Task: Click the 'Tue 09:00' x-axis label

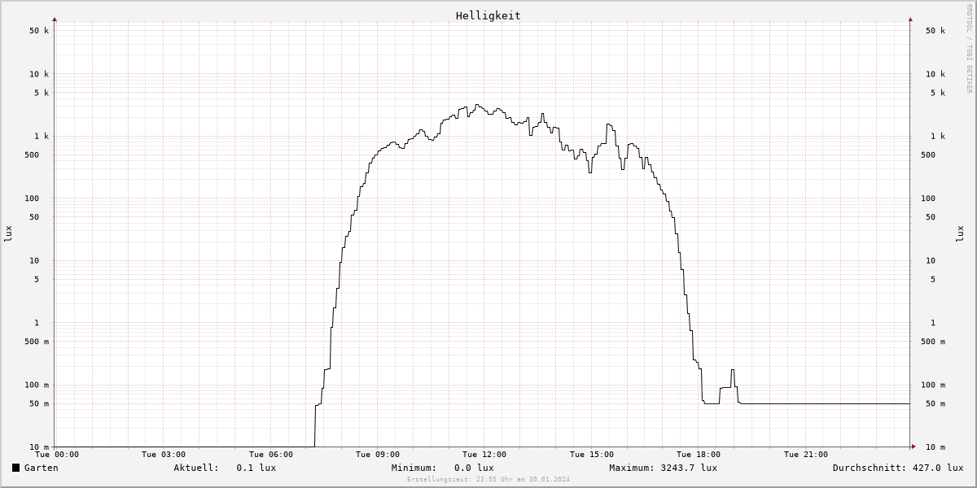Action: point(378,455)
